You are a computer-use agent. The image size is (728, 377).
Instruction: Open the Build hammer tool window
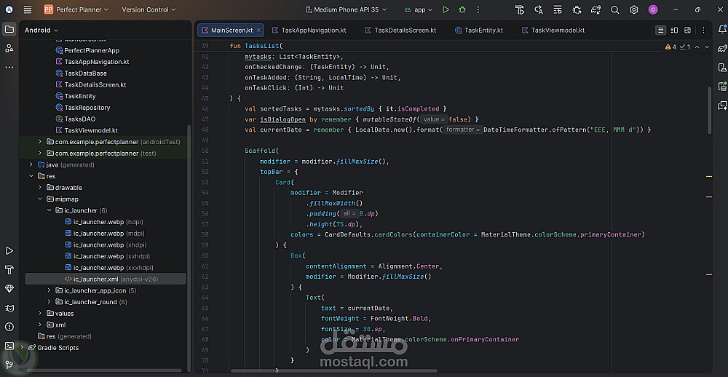click(x=9, y=270)
